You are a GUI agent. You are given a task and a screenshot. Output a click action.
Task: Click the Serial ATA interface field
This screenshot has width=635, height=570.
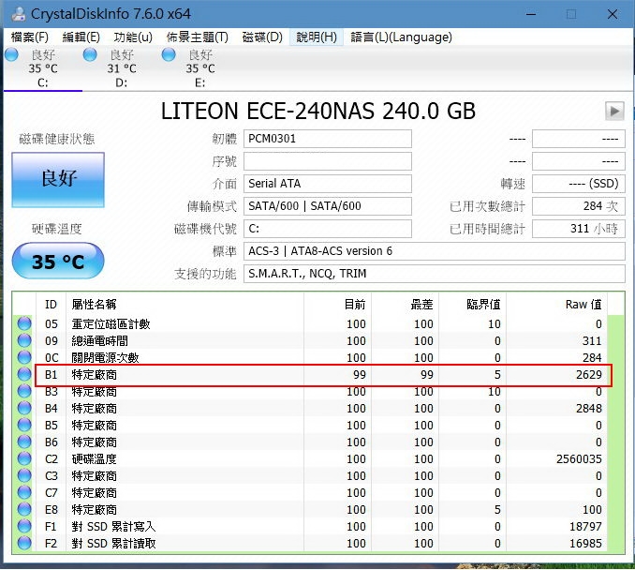click(x=328, y=184)
